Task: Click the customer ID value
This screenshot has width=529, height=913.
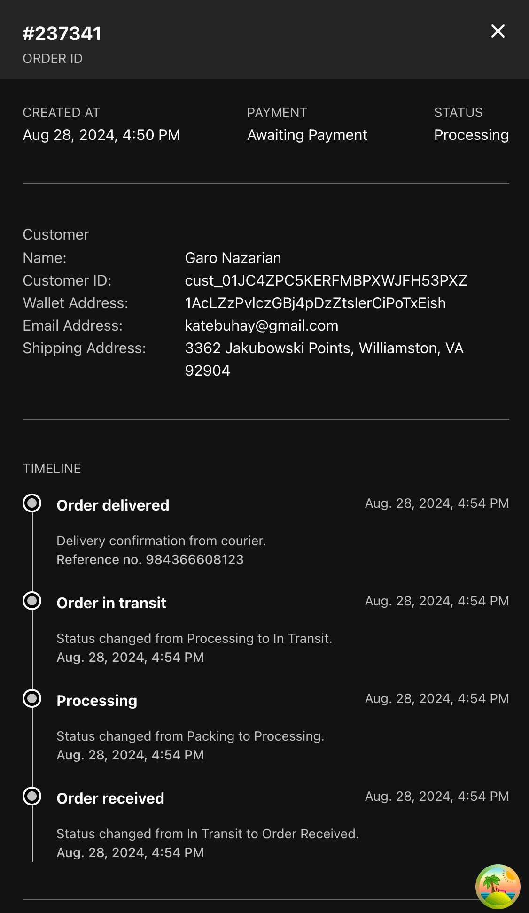Action: (x=326, y=280)
